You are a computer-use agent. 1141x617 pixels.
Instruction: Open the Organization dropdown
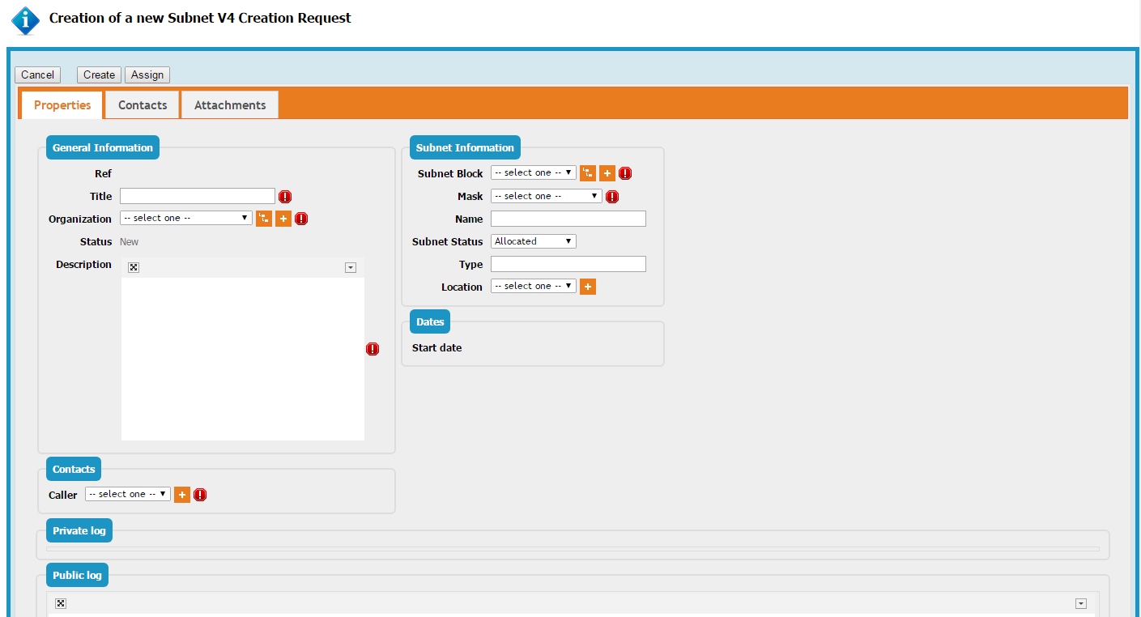[x=186, y=219]
